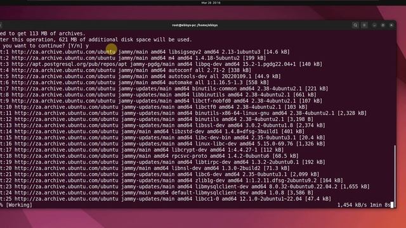The height and width of the screenshot is (228, 406).
Task: Click the 'libc-dev-bin' package name
Action: tap(213, 137)
